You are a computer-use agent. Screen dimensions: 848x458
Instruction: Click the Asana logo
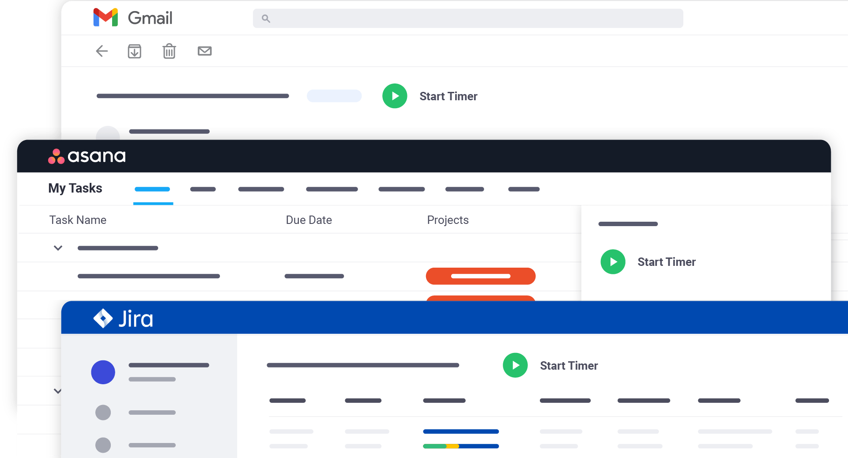coord(87,156)
